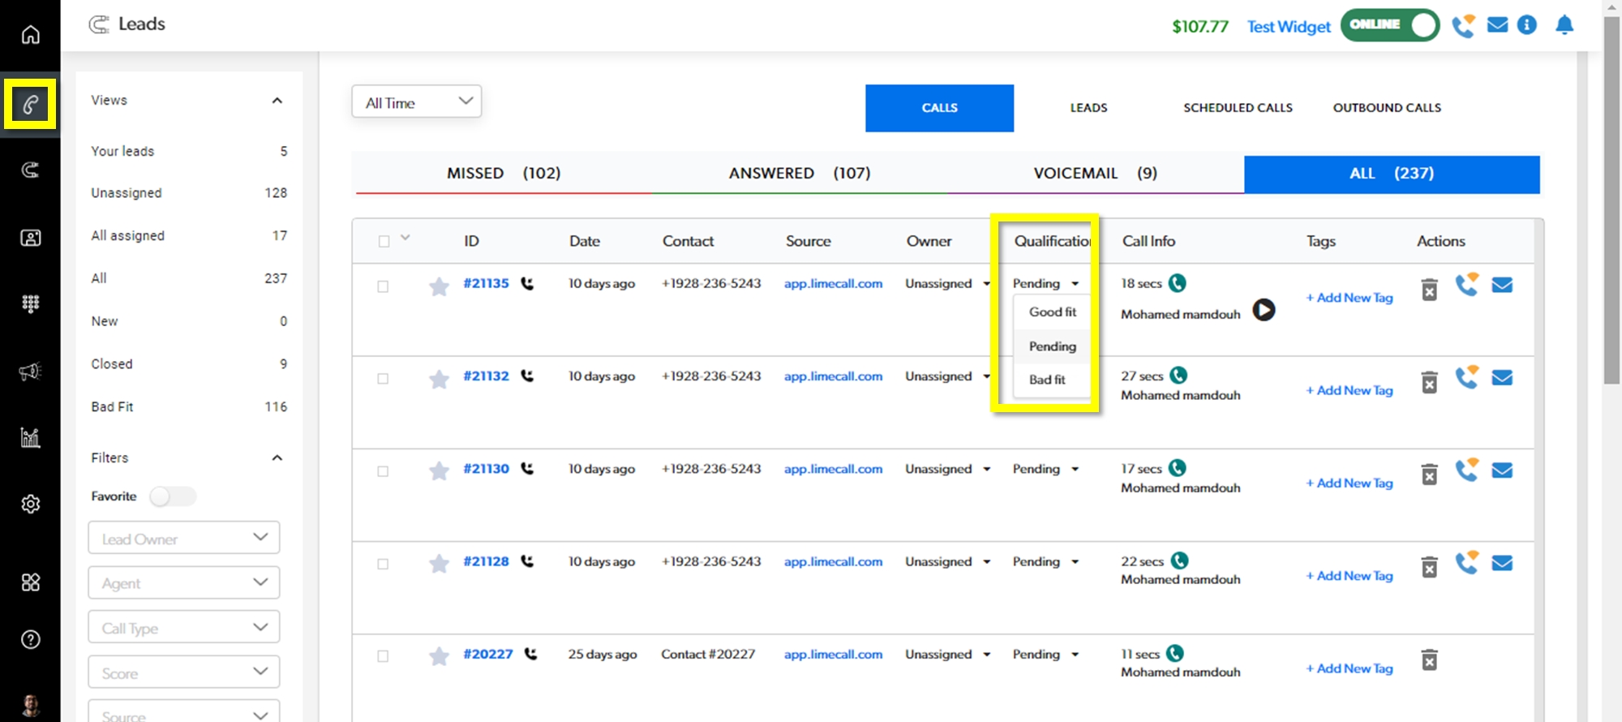
Task: Expand the Lead Owner filter dropdown
Action: (184, 538)
